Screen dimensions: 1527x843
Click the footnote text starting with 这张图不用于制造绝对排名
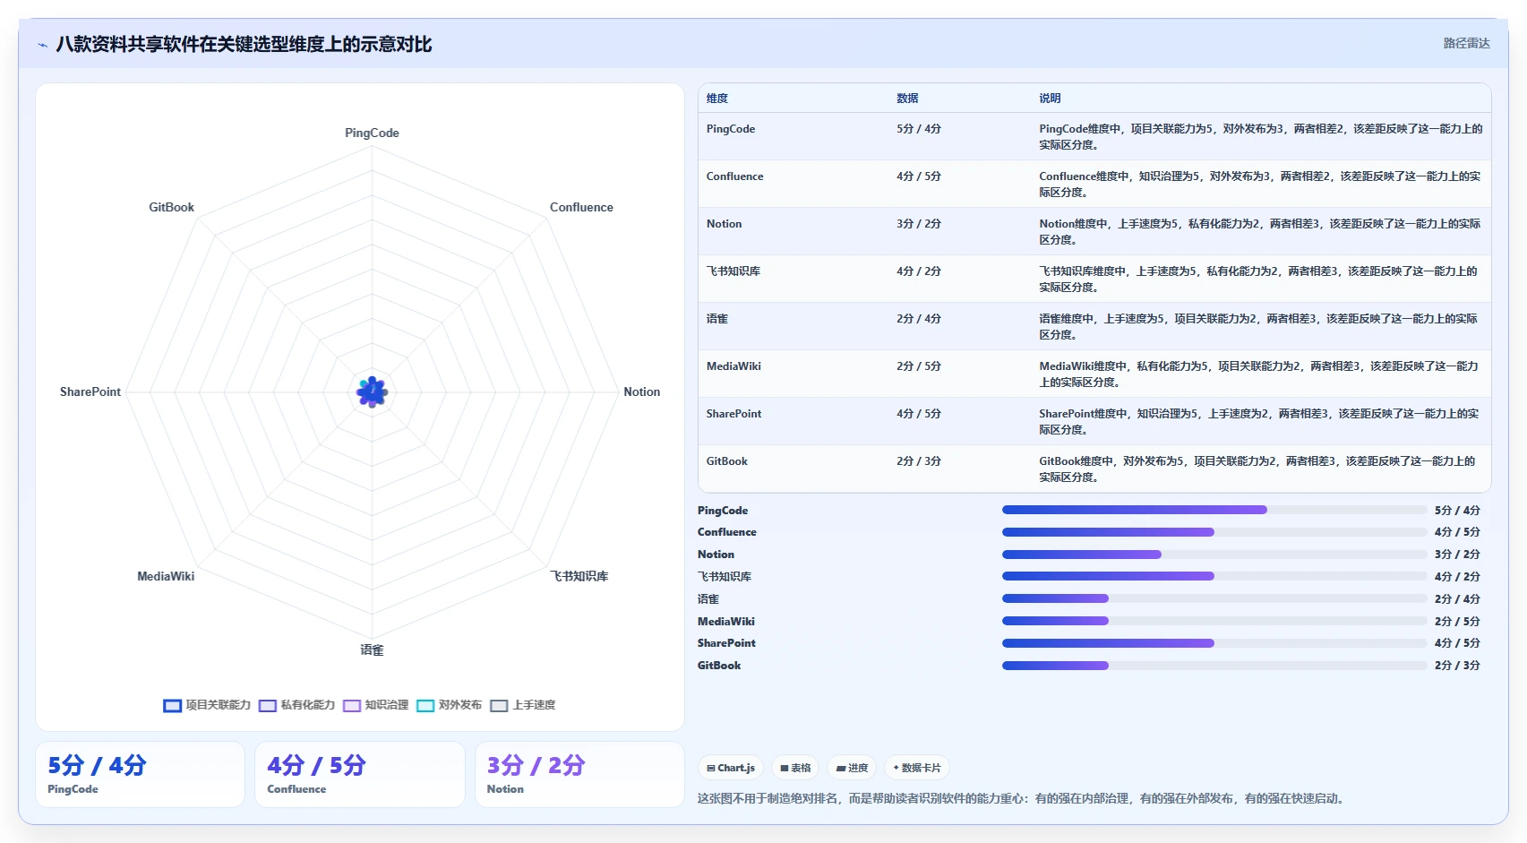coord(1023,798)
